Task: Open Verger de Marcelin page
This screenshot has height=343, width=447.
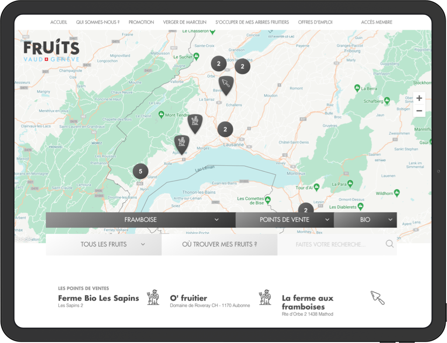Action: (185, 22)
